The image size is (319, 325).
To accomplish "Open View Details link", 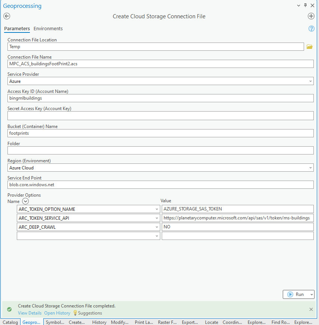I will click(30, 313).
